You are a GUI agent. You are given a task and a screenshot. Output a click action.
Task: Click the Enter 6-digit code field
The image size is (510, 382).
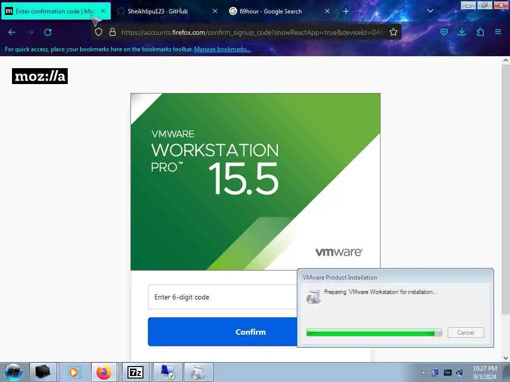[x=223, y=297]
